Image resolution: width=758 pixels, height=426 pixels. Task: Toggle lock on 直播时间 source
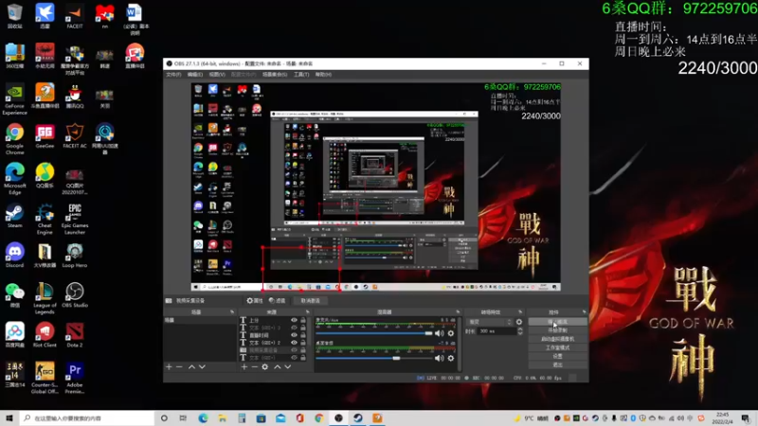(x=303, y=335)
